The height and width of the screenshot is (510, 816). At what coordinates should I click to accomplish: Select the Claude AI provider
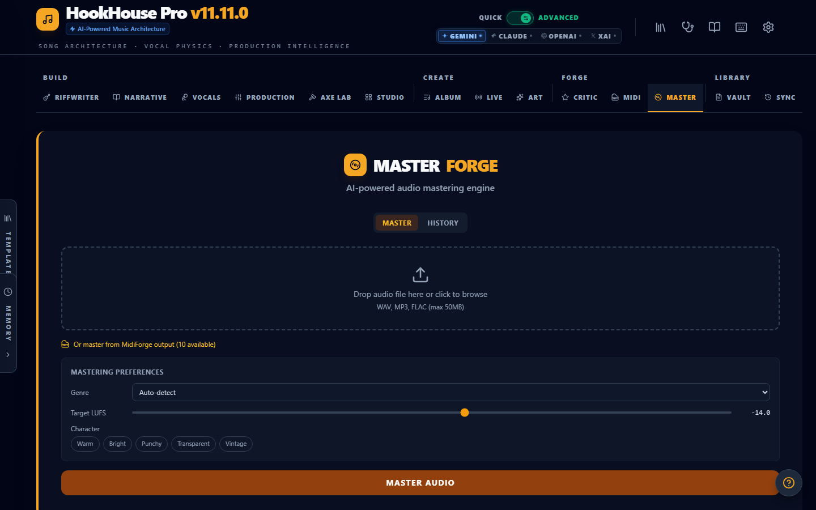pyautogui.click(x=512, y=36)
